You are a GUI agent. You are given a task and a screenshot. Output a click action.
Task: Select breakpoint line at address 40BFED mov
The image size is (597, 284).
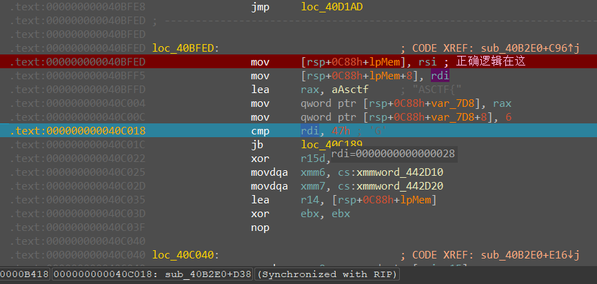[x=298, y=61]
